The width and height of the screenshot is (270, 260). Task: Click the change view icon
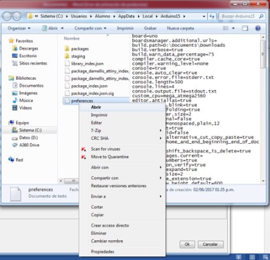225,28
